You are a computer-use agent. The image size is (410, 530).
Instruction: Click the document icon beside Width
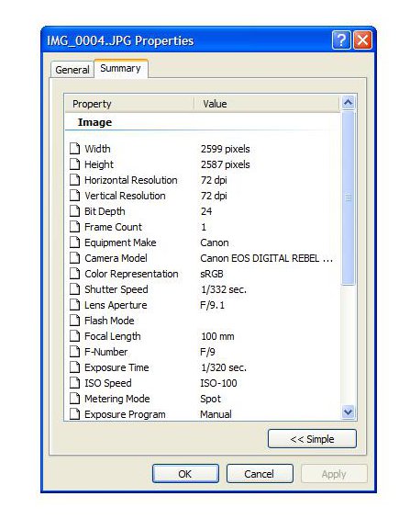74,149
